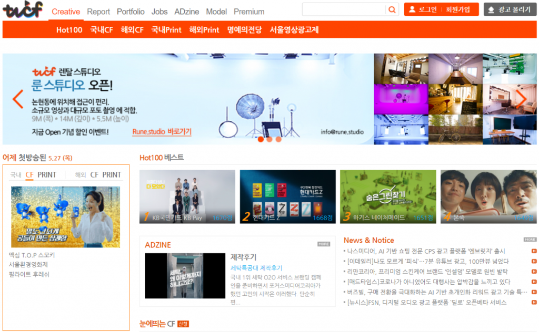Click N icon beside 매드타임스 news
This screenshot has width=539, height=332.
(x=534, y=282)
